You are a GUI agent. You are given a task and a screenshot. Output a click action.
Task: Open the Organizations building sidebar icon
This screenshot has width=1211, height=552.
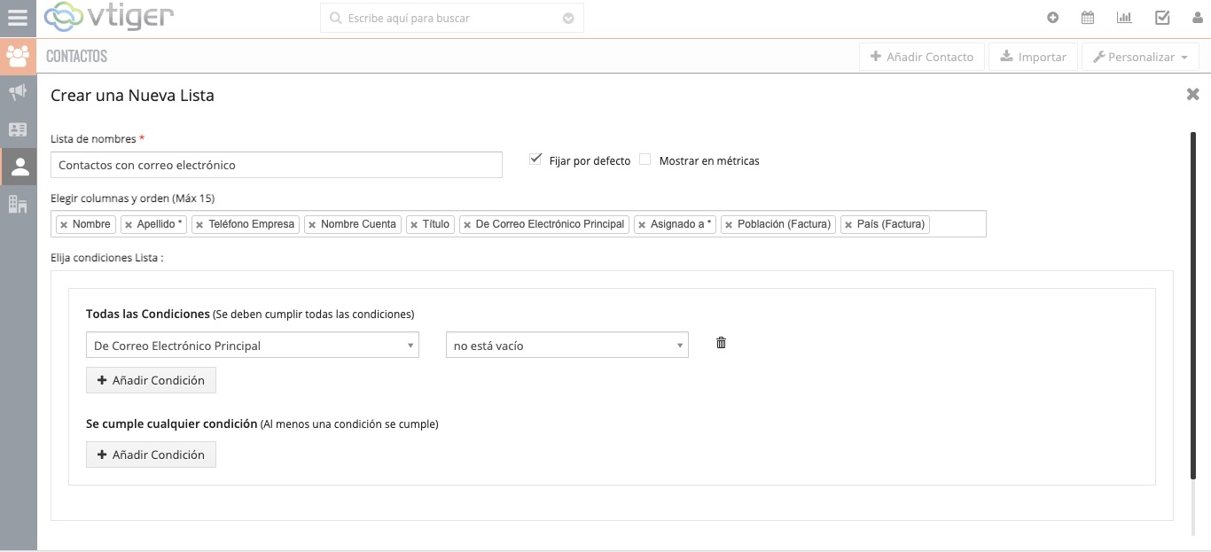(18, 204)
